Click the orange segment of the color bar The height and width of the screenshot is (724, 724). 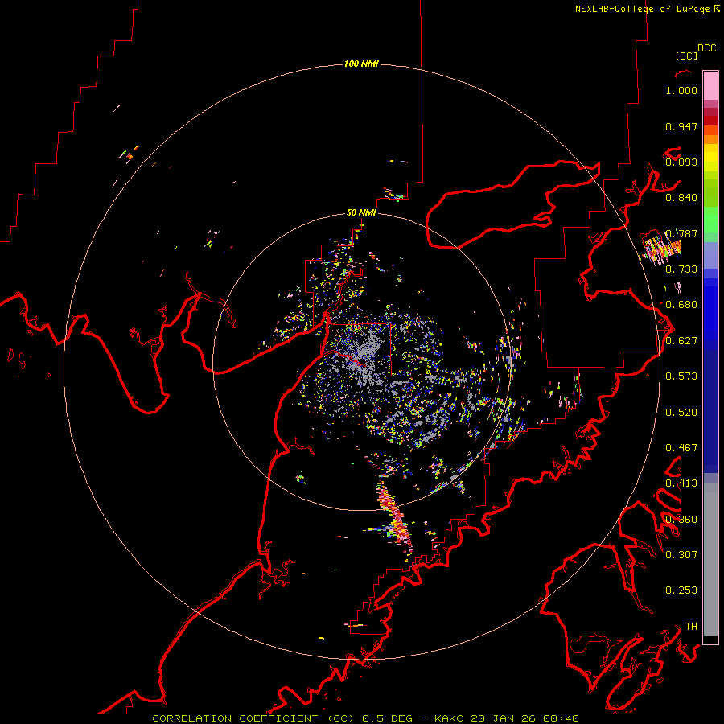point(710,135)
